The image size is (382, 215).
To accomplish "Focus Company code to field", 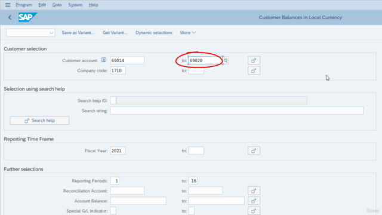I will [196, 70].
